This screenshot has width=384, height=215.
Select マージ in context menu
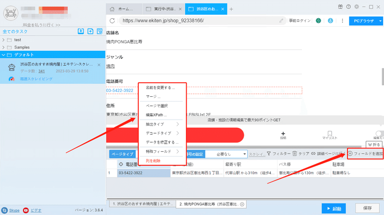tap(153, 97)
